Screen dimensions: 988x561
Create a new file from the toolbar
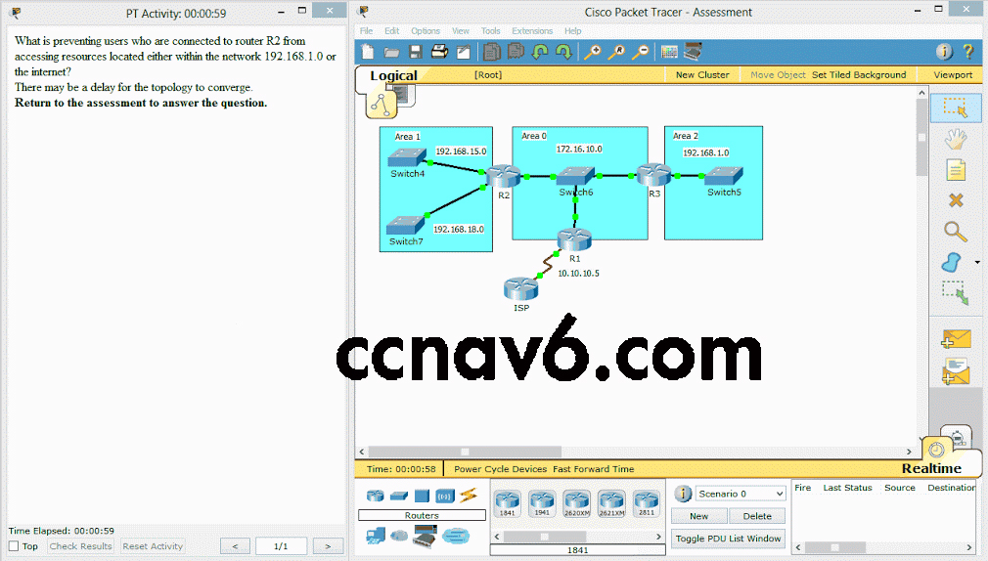pos(368,52)
